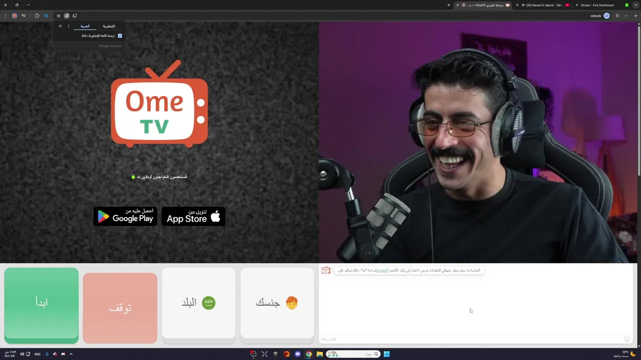Close the Nawaf Al Jaberti tab
641x360 pixels.
point(517,5)
